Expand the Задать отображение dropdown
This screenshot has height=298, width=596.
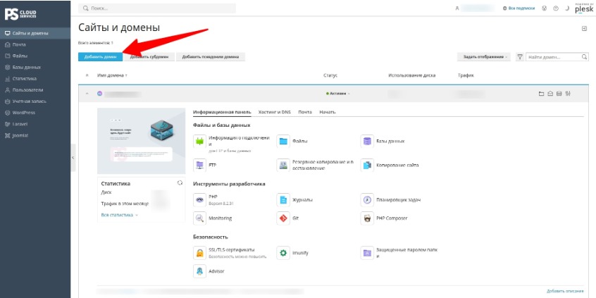[485, 57]
